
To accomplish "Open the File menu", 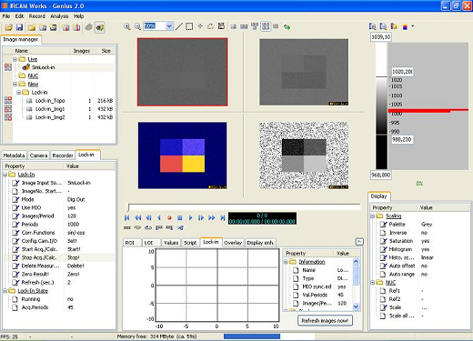I will click(x=6, y=16).
